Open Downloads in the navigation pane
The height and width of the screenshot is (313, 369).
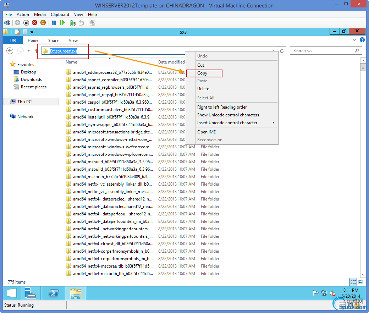[31, 79]
